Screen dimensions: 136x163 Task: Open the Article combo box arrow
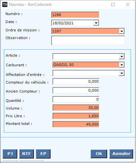coord(122,56)
